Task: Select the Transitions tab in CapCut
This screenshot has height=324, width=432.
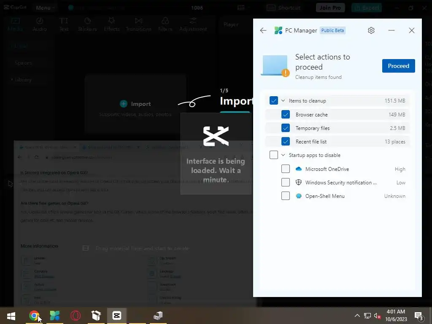Action: pos(138,24)
